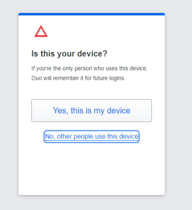
Task: Choose 'No, other people use this device'
Action: 92,137
